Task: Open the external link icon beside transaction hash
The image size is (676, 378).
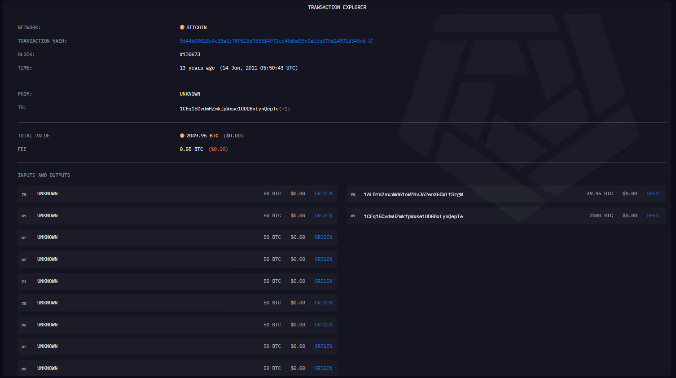Action: (x=370, y=40)
